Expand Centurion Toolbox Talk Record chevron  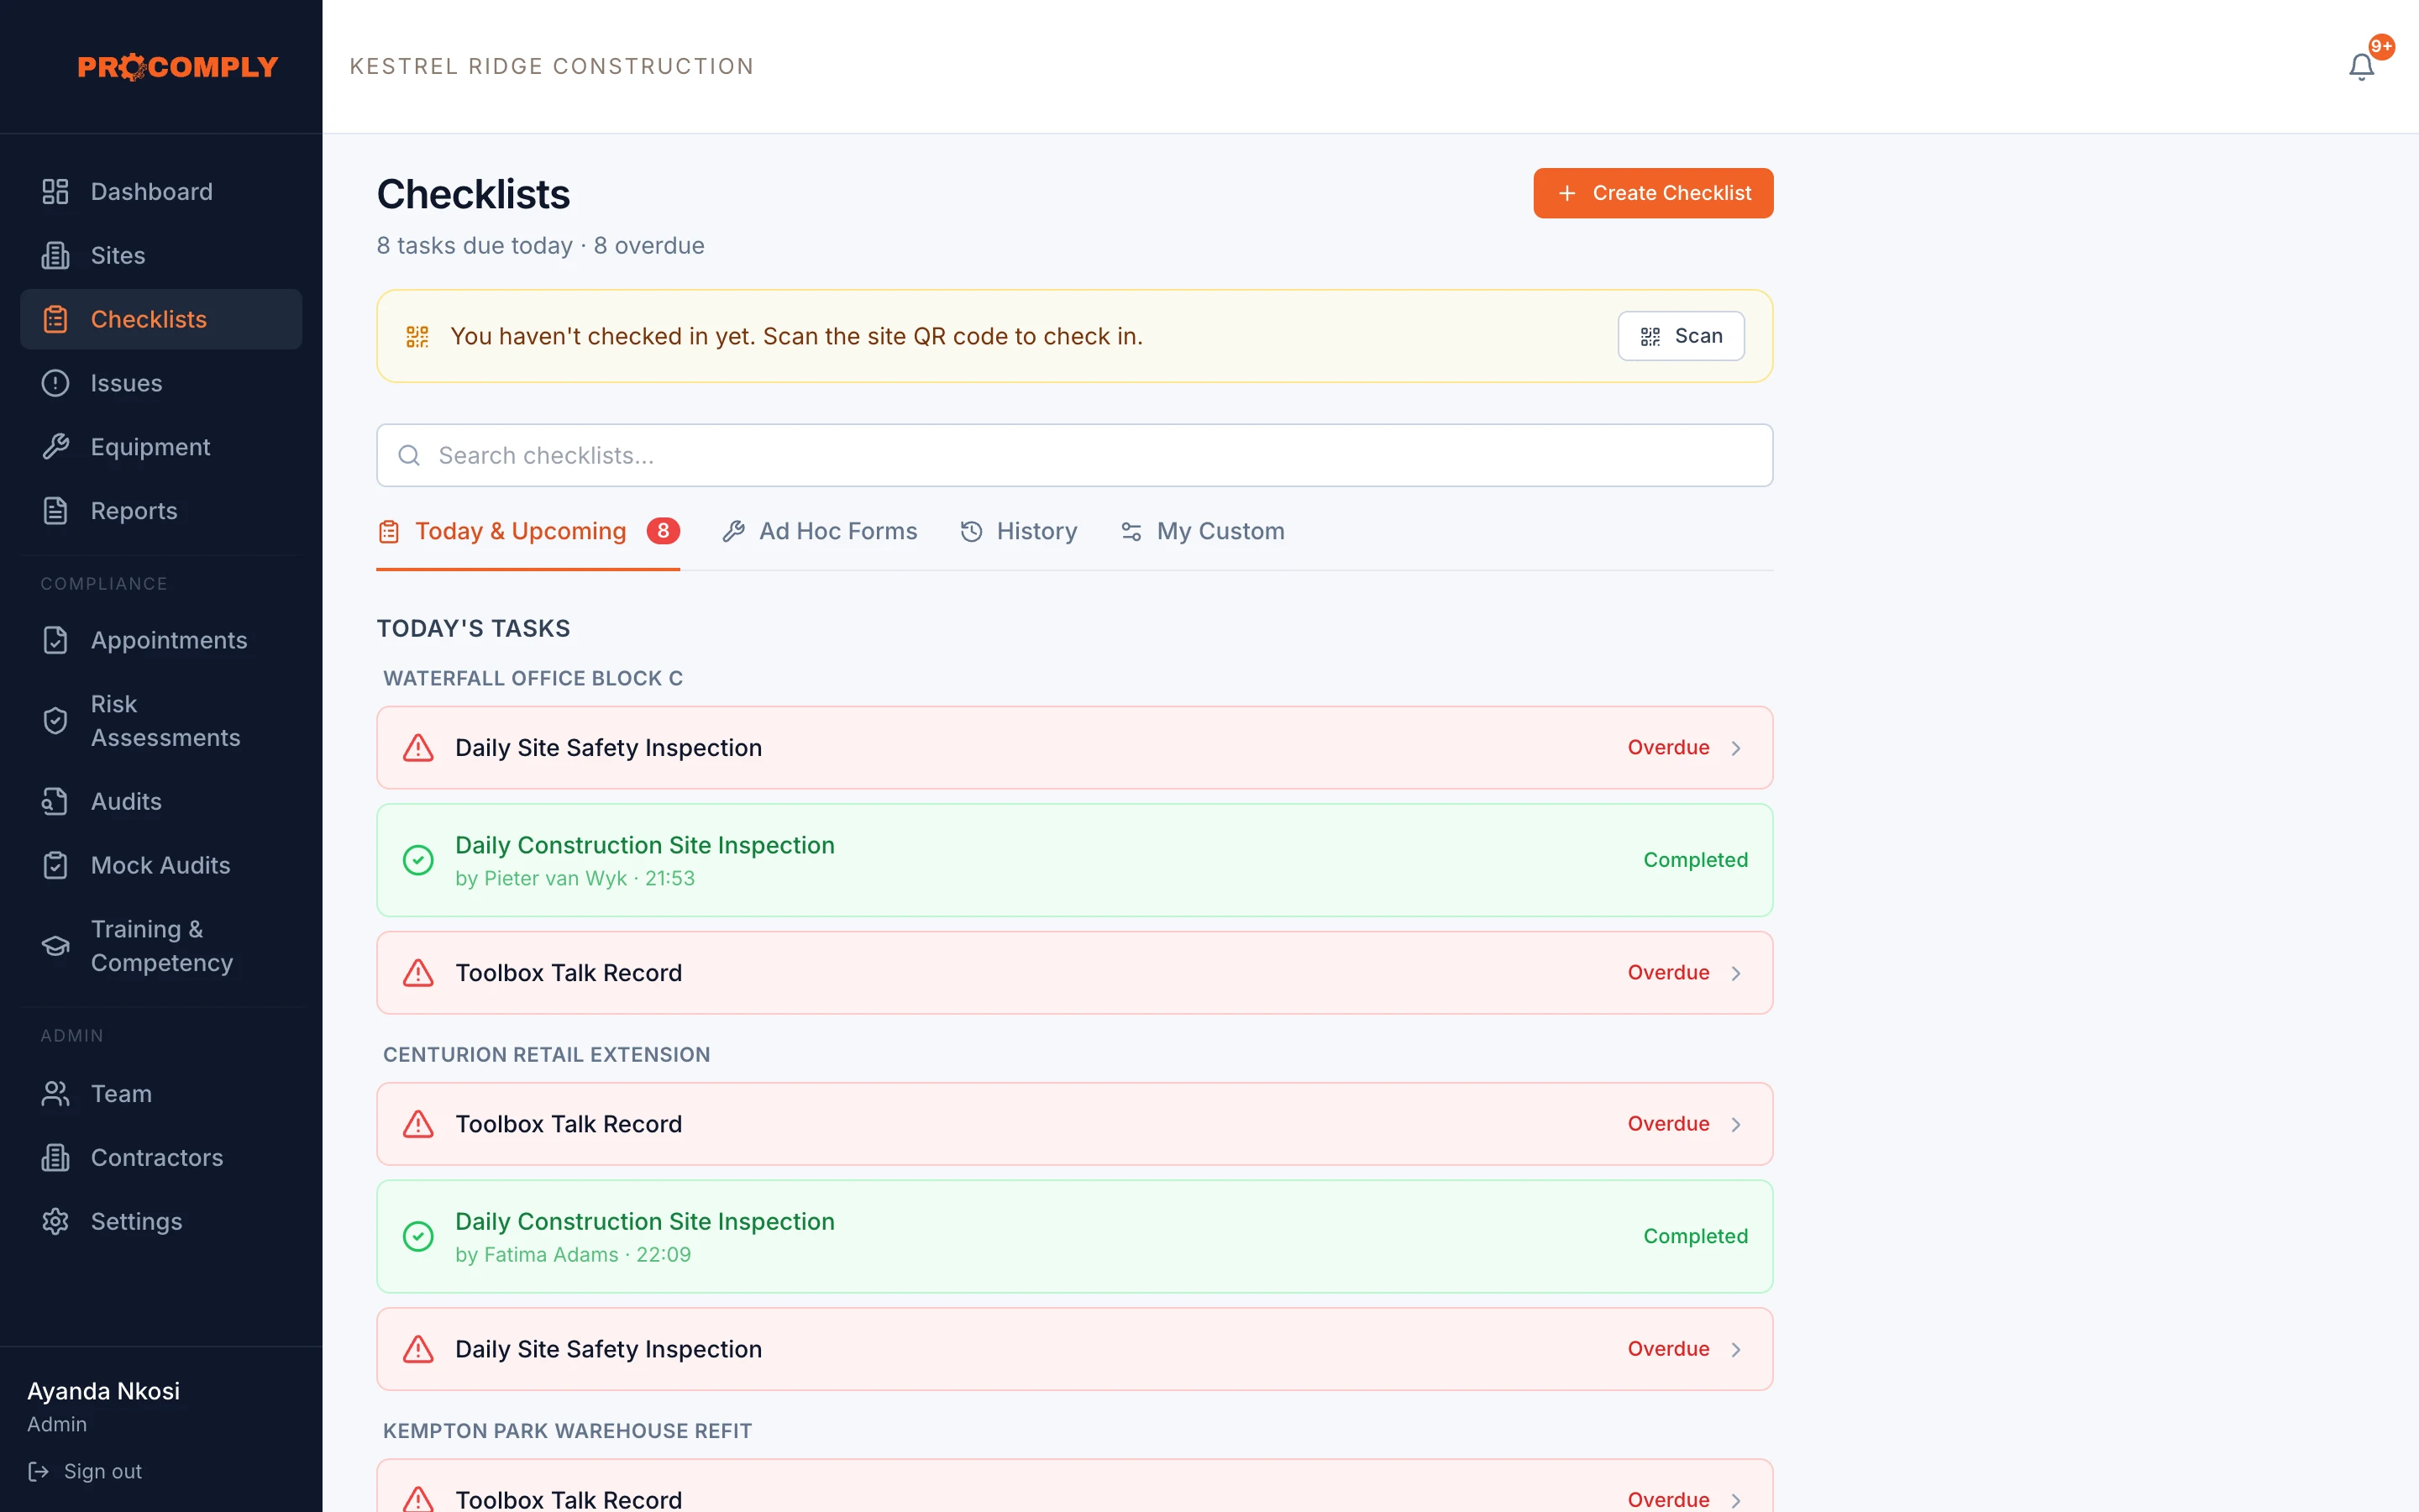click(x=1736, y=1124)
